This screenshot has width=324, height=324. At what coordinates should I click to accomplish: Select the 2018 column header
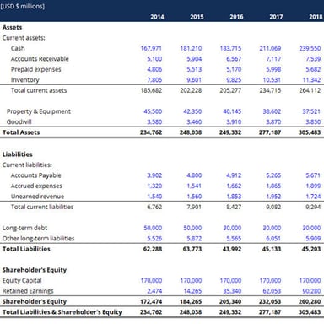click(316, 17)
